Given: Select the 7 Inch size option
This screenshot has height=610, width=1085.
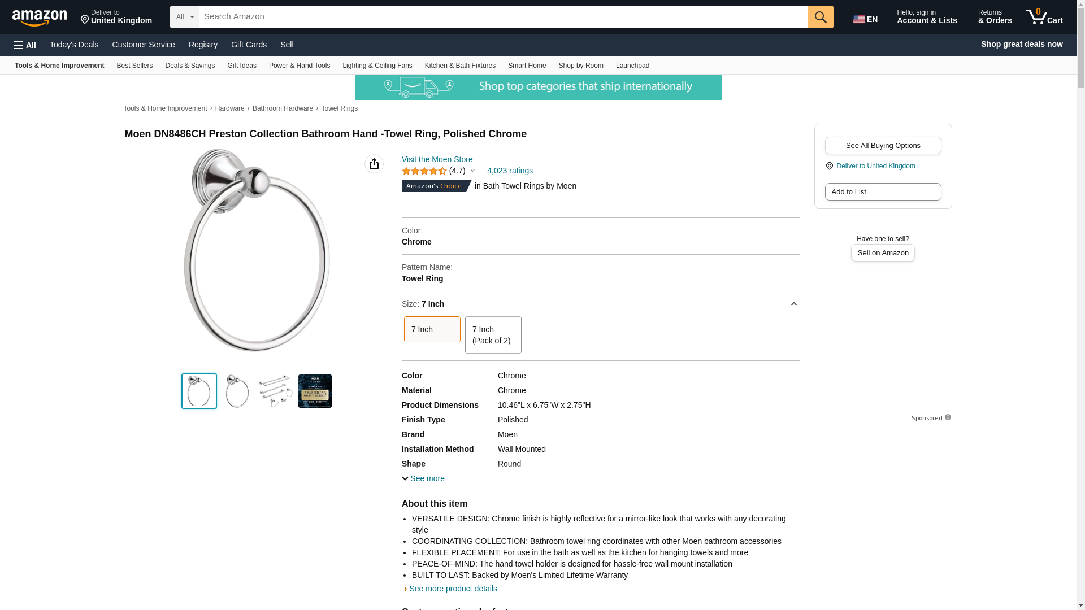Looking at the screenshot, I should 432,329.
